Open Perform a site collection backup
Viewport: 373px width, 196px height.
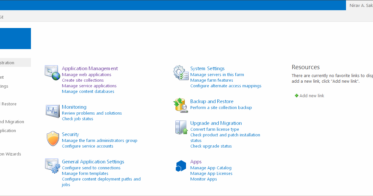click(x=221, y=107)
